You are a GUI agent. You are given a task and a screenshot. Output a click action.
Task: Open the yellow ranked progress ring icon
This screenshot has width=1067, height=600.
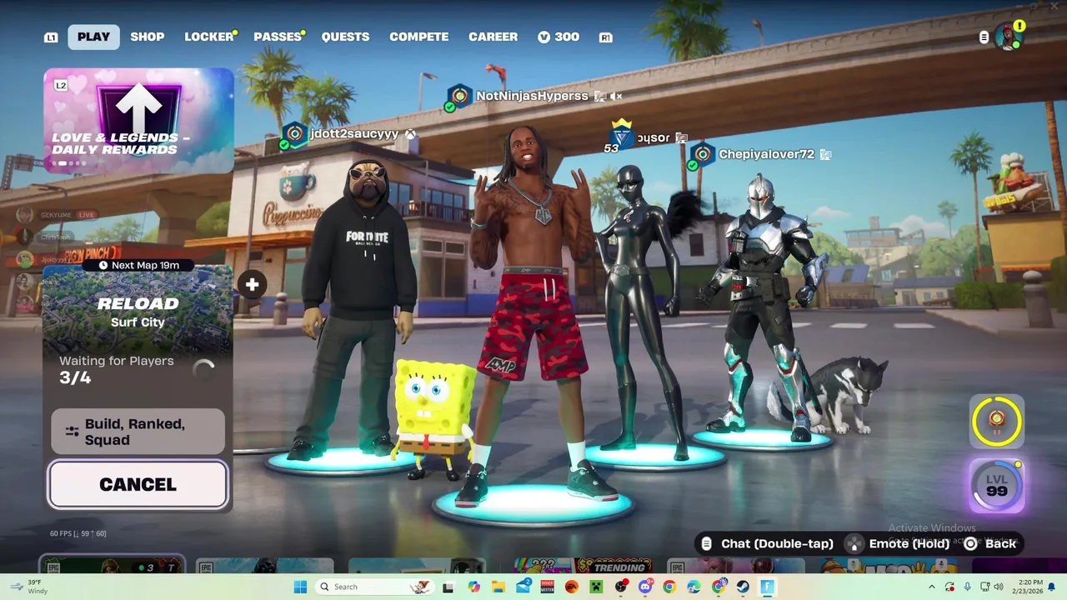(996, 421)
